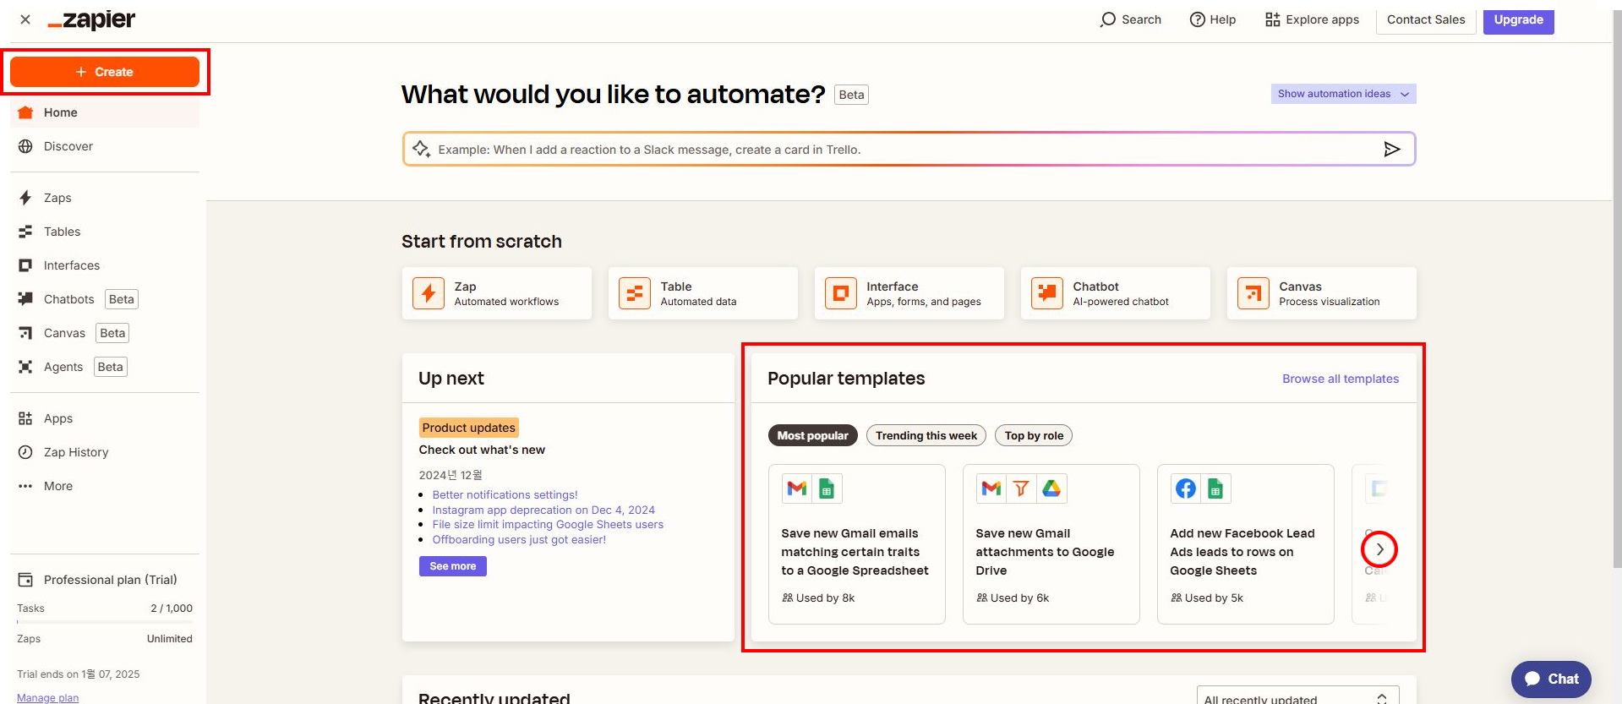
Task: Select the Most popular filter tab
Action: [x=812, y=435]
